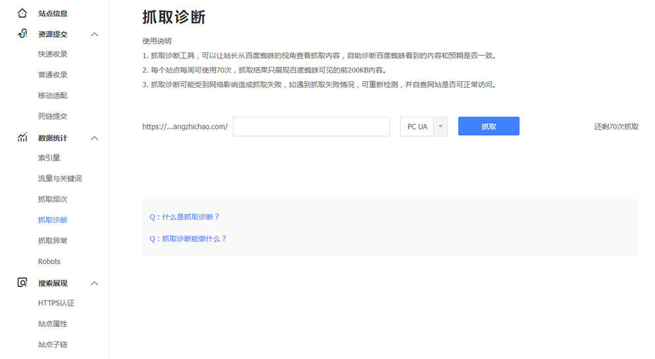This screenshot has width=655, height=359.
Task: Click the 资源提交 section header
Action: (52, 34)
